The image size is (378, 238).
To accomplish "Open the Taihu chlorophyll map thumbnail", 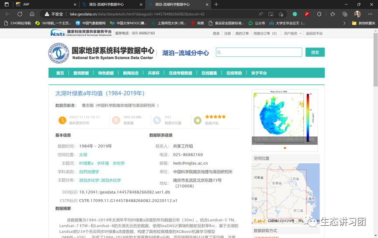I will [285, 117].
